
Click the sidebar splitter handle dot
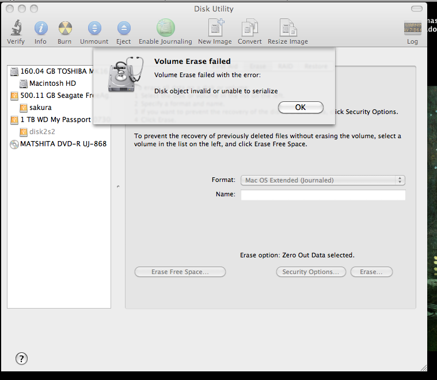point(118,186)
